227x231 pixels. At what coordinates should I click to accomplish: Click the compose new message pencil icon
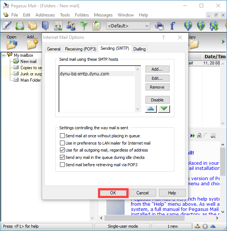pos(7,26)
